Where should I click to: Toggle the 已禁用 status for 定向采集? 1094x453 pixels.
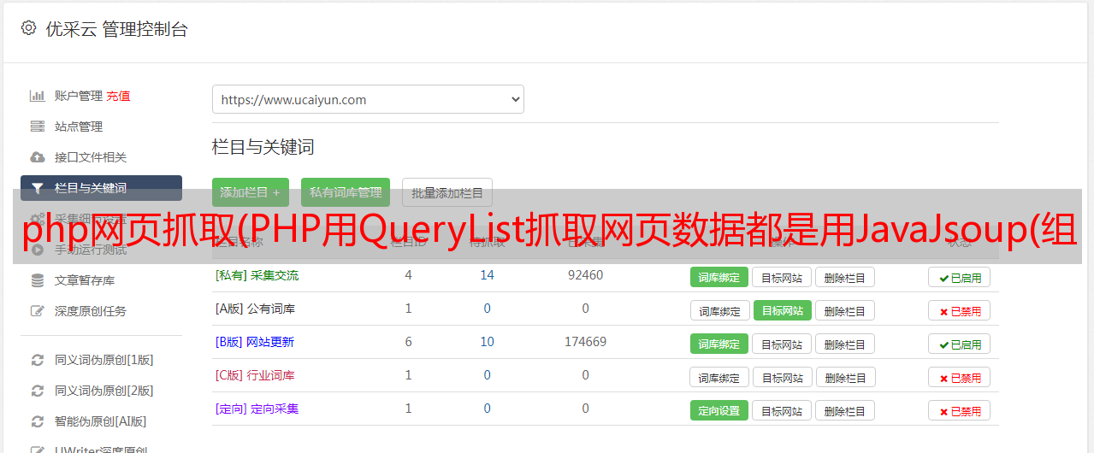pyautogui.click(x=960, y=410)
